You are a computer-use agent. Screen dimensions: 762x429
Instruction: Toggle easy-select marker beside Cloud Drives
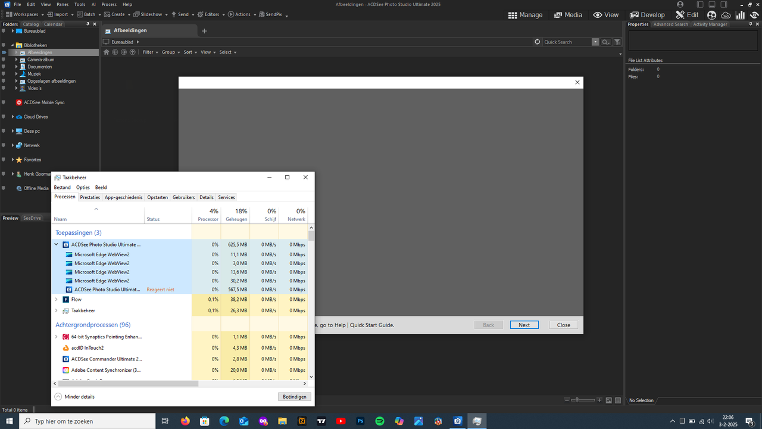pyautogui.click(x=4, y=117)
